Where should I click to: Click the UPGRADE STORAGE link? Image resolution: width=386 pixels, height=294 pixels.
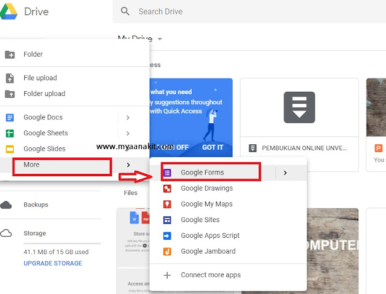pyautogui.click(x=52, y=263)
